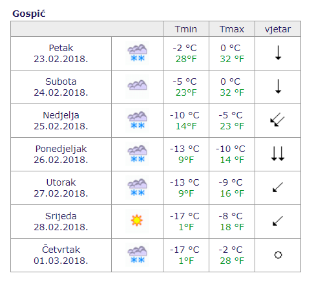The height and width of the screenshot is (282, 314).
Task: Click the Subota 24.02.2018 date cell
Action: (61, 87)
